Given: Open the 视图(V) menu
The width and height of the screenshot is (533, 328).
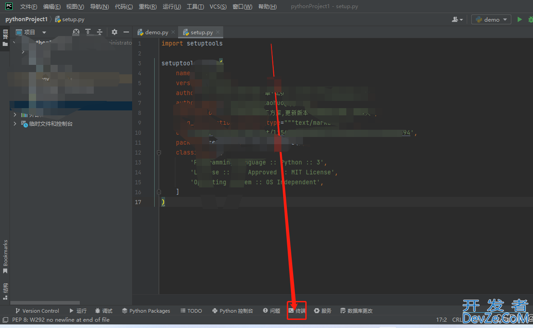Looking at the screenshot, I should tap(75, 6).
